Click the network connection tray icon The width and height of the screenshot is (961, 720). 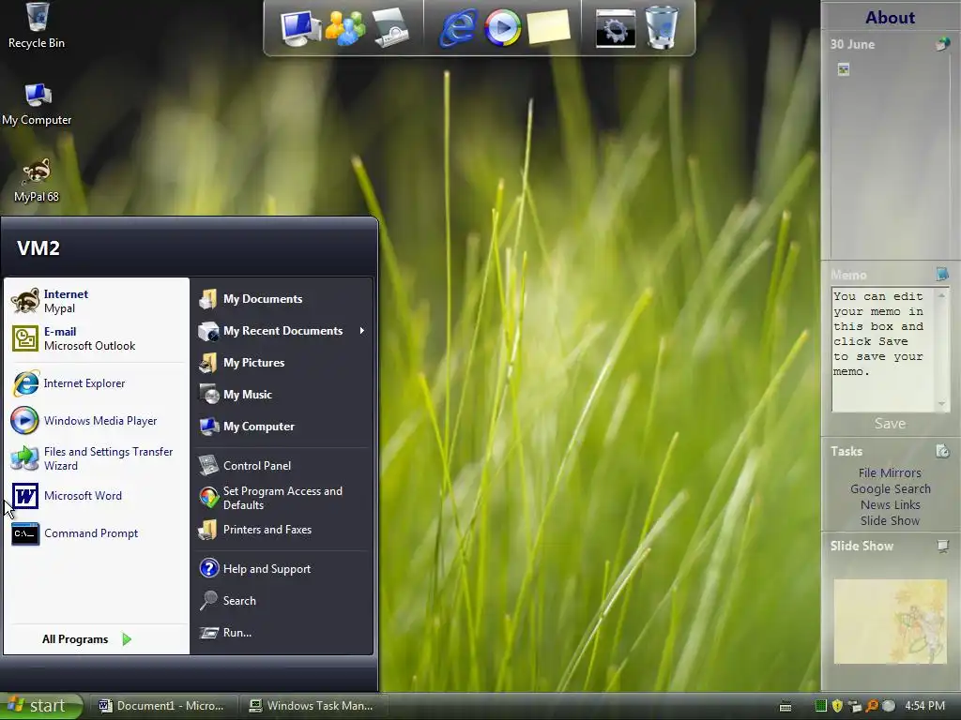[855, 707]
